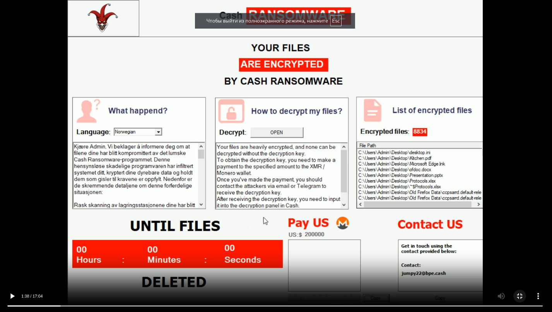Screen dimensions: 552x312
Task: Click the Language dropdown arrow
Action: [158, 132]
